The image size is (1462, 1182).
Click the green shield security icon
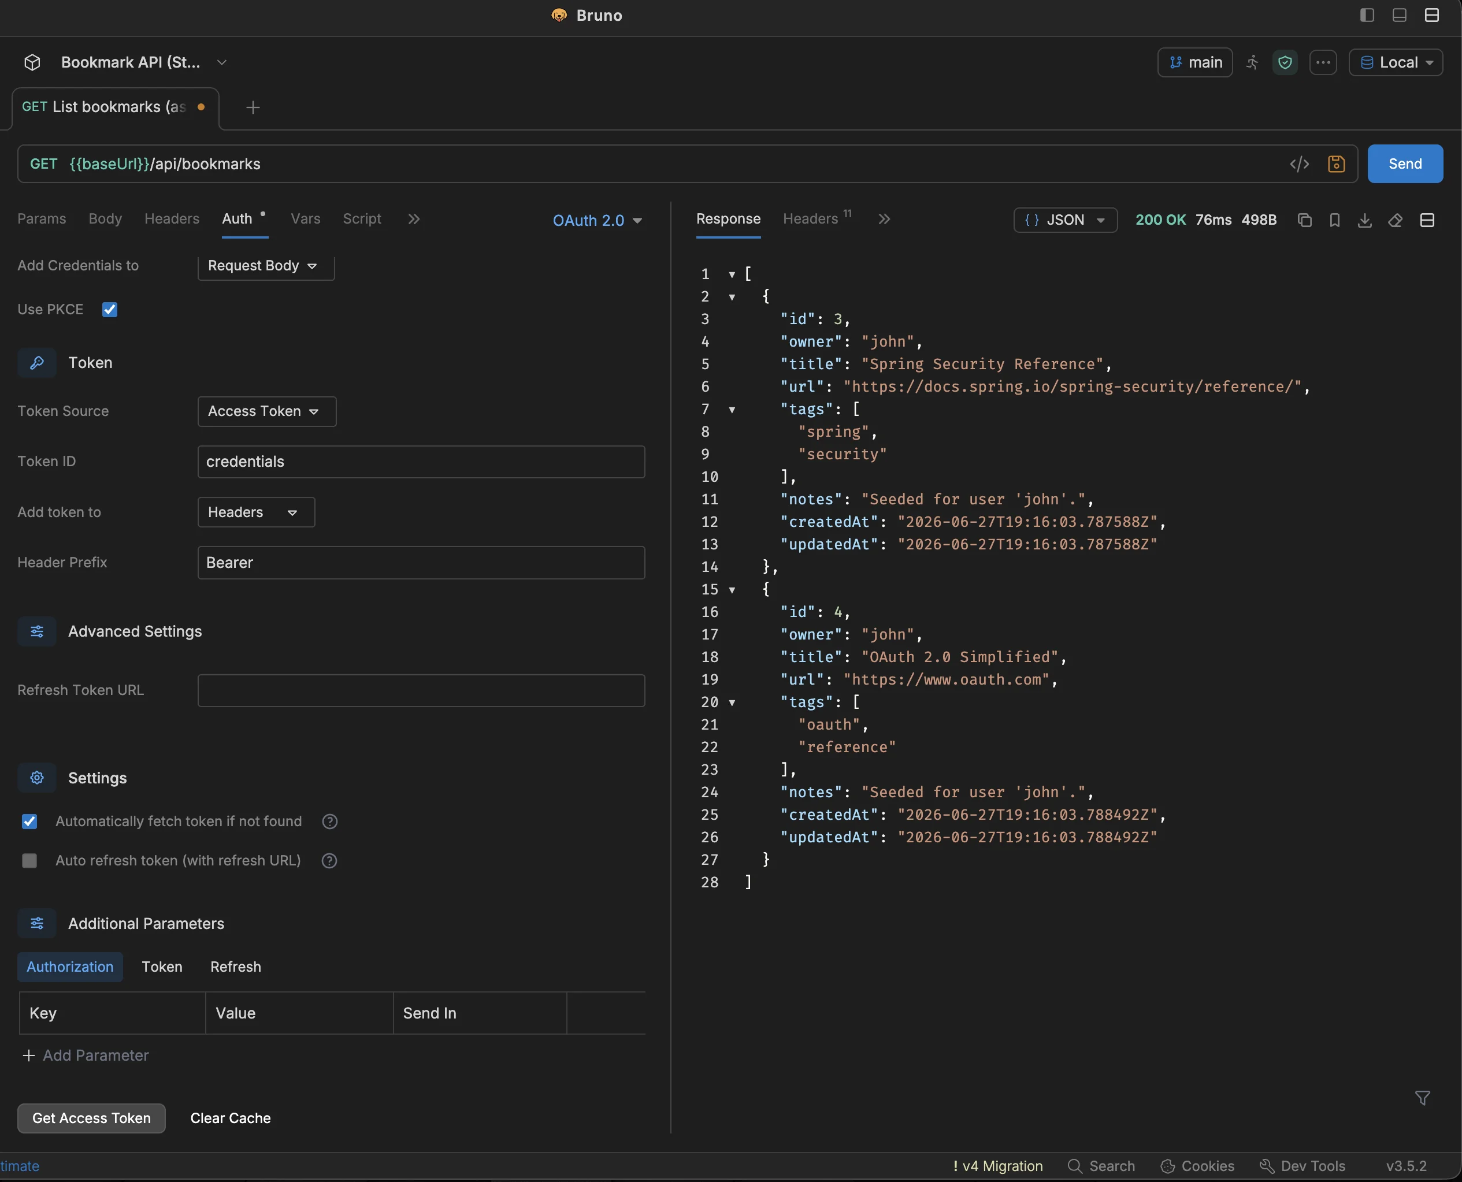pyautogui.click(x=1284, y=62)
